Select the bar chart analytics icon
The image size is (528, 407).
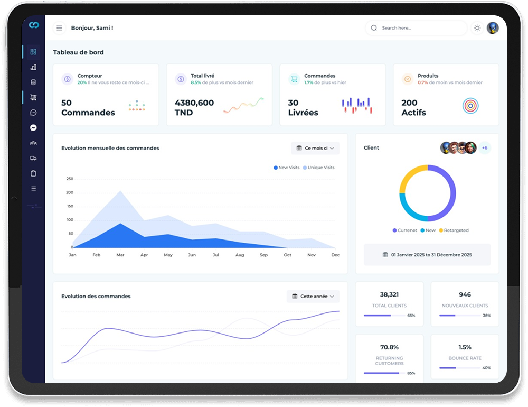(33, 67)
